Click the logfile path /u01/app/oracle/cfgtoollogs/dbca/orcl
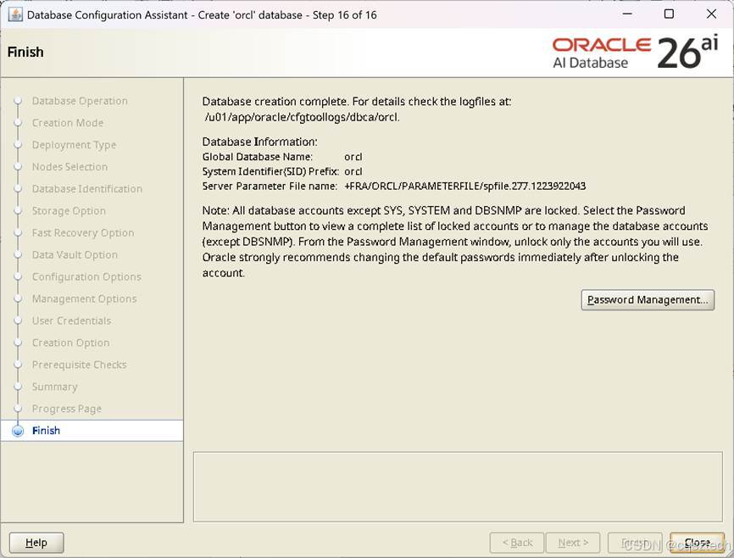This screenshot has width=734, height=558. pyautogui.click(x=302, y=117)
